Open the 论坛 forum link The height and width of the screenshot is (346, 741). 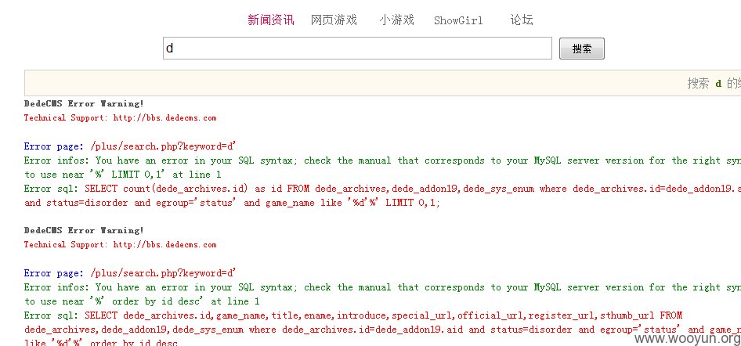(522, 20)
